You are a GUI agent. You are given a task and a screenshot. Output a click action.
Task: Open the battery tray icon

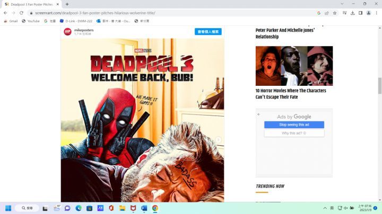[x=352, y=208]
